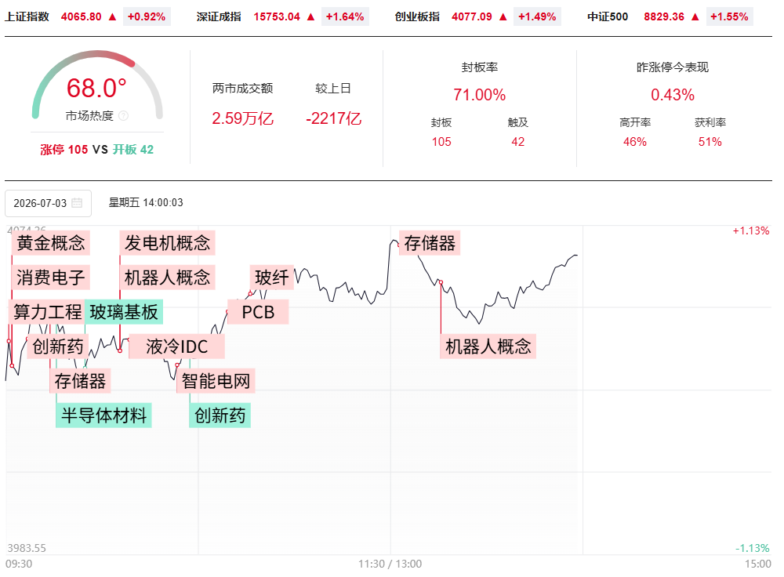This screenshot has width=784, height=577.
Task: Click the up arrow beside 创业板指 value
Action: (x=503, y=17)
